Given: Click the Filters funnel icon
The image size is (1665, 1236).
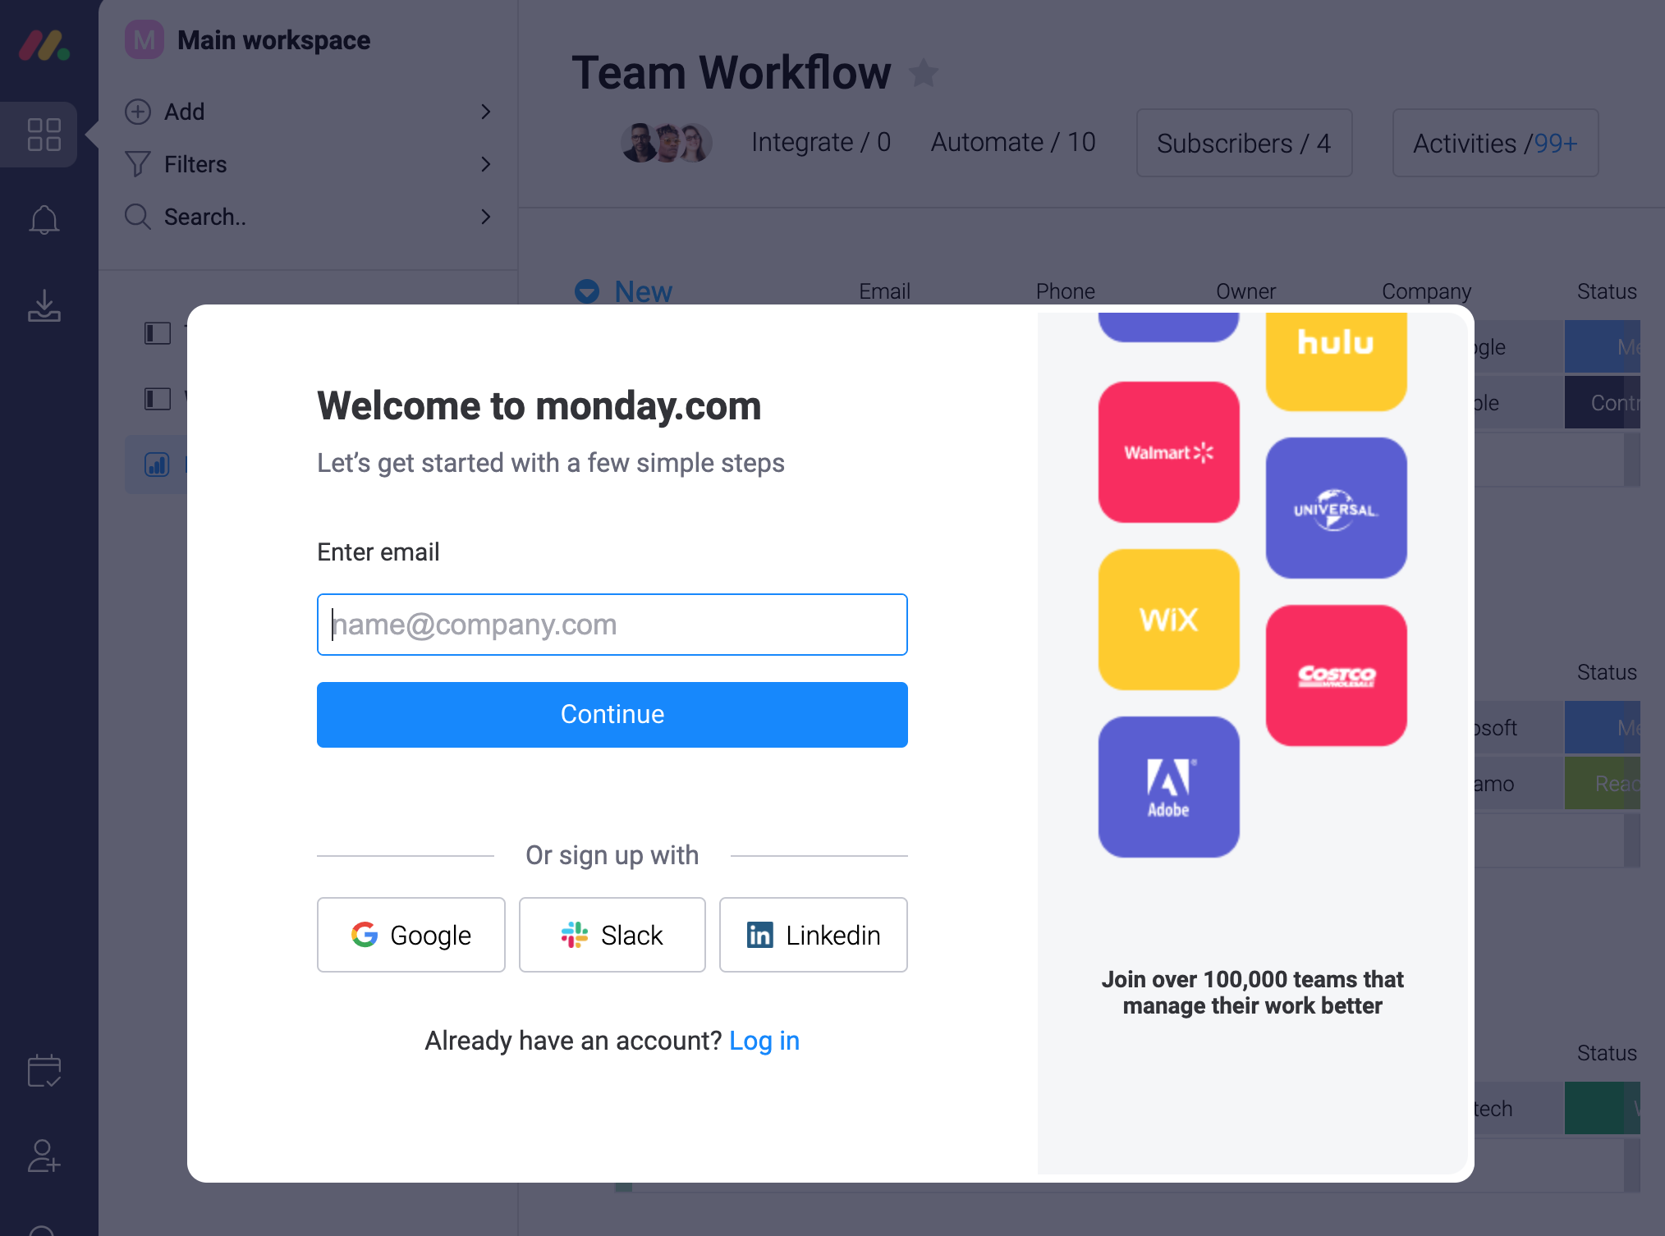Looking at the screenshot, I should click(x=138, y=164).
